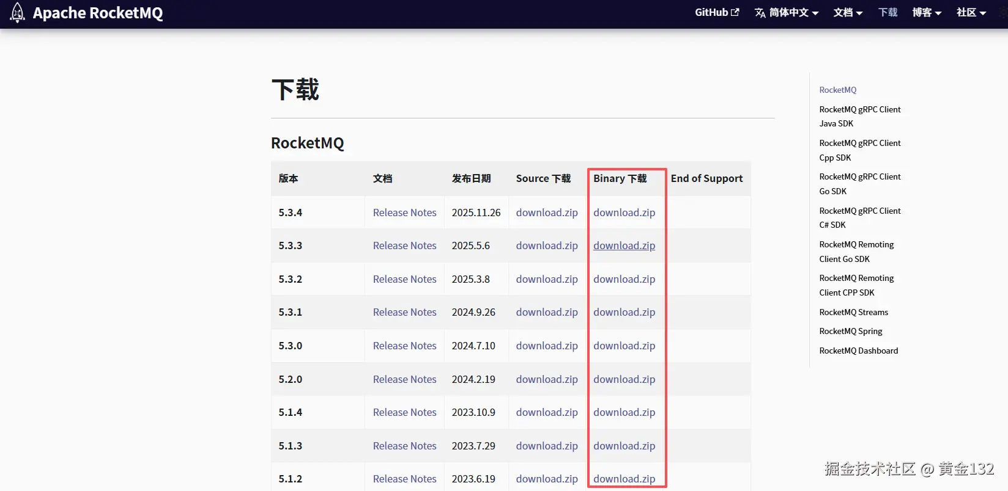Open Release Notes for version 5.3.3
This screenshot has height=491, width=1008.
click(x=405, y=245)
